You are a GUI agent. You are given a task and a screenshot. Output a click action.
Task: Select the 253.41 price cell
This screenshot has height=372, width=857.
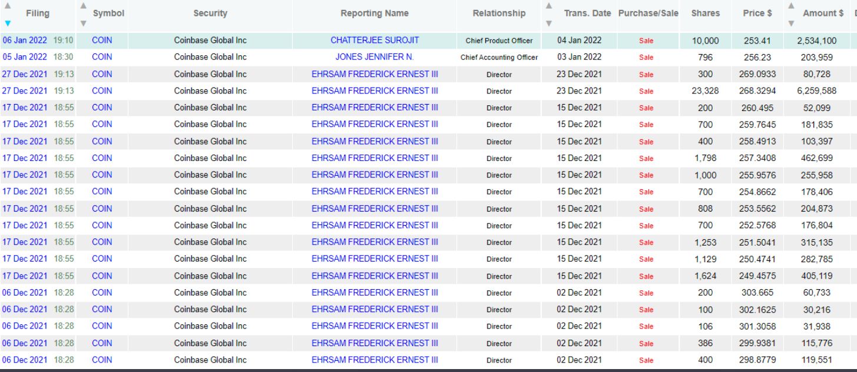757,41
